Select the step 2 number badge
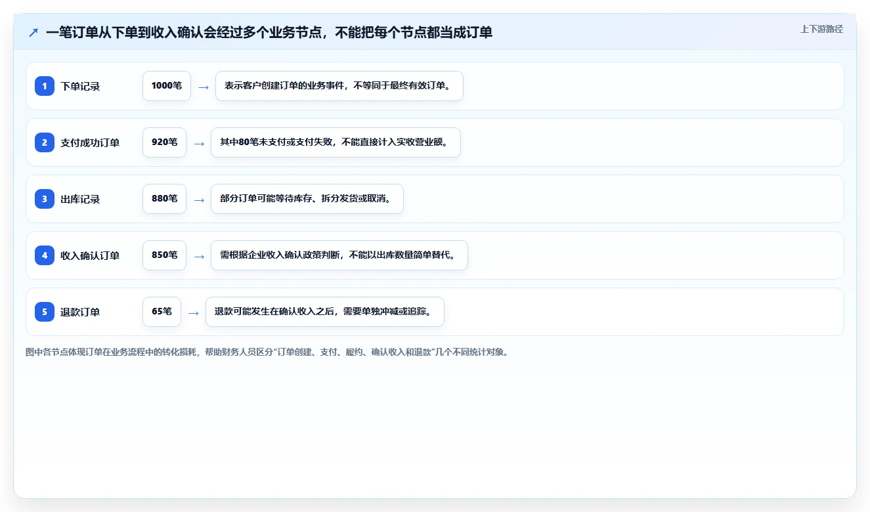This screenshot has height=512, width=870. pyautogui.click(x=45, y=142)
